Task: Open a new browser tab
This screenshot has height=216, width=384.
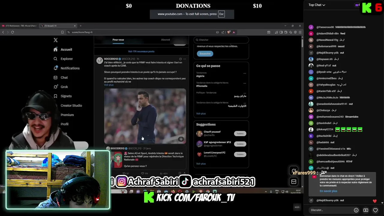Action: click(80, 26)
